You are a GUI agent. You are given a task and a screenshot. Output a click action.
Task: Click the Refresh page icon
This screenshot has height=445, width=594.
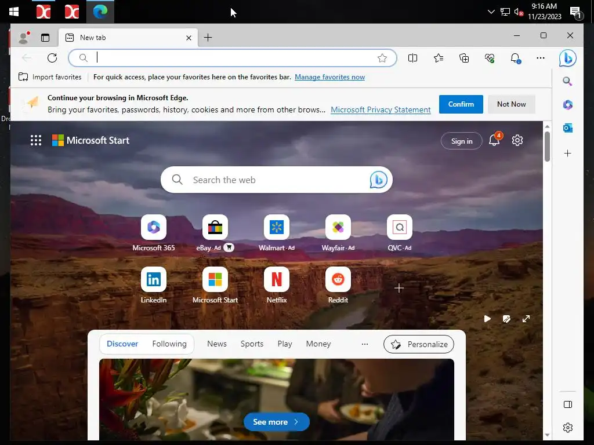tap(52, 58)
